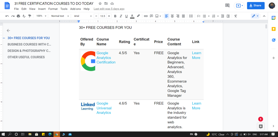Open the Add-ons menu
Viewport: 278px width, 137px height.
75,9
